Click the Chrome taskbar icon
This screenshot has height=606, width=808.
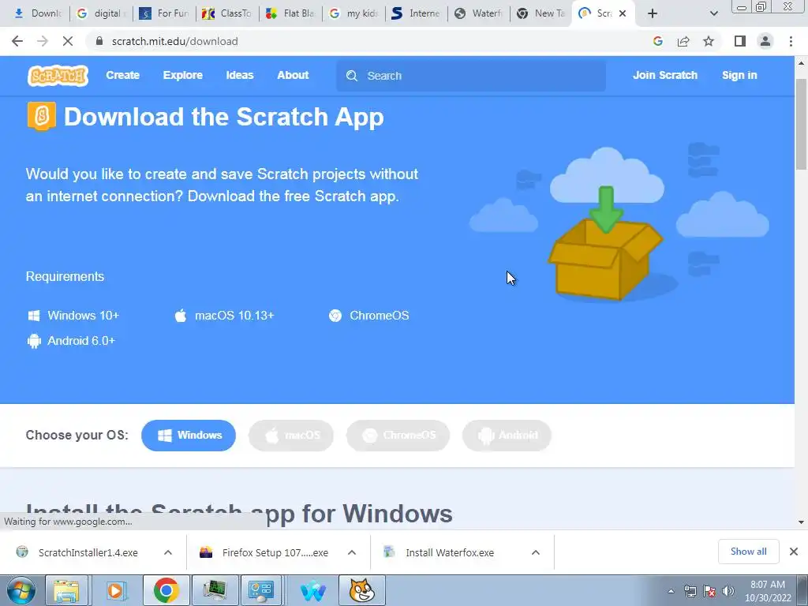click(166, 590)
